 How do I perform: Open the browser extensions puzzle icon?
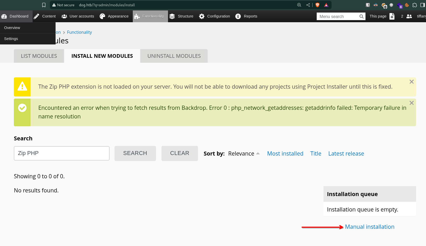pos(415,5)
